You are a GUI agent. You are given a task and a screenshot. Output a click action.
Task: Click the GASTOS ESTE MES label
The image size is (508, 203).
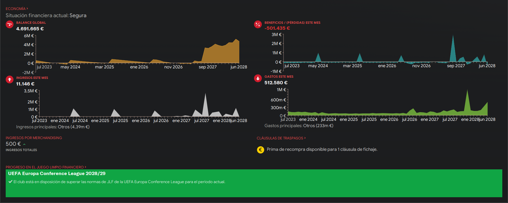(279, 77)
